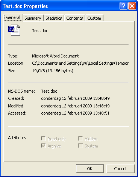Click the Created date value

pos(75,98)
